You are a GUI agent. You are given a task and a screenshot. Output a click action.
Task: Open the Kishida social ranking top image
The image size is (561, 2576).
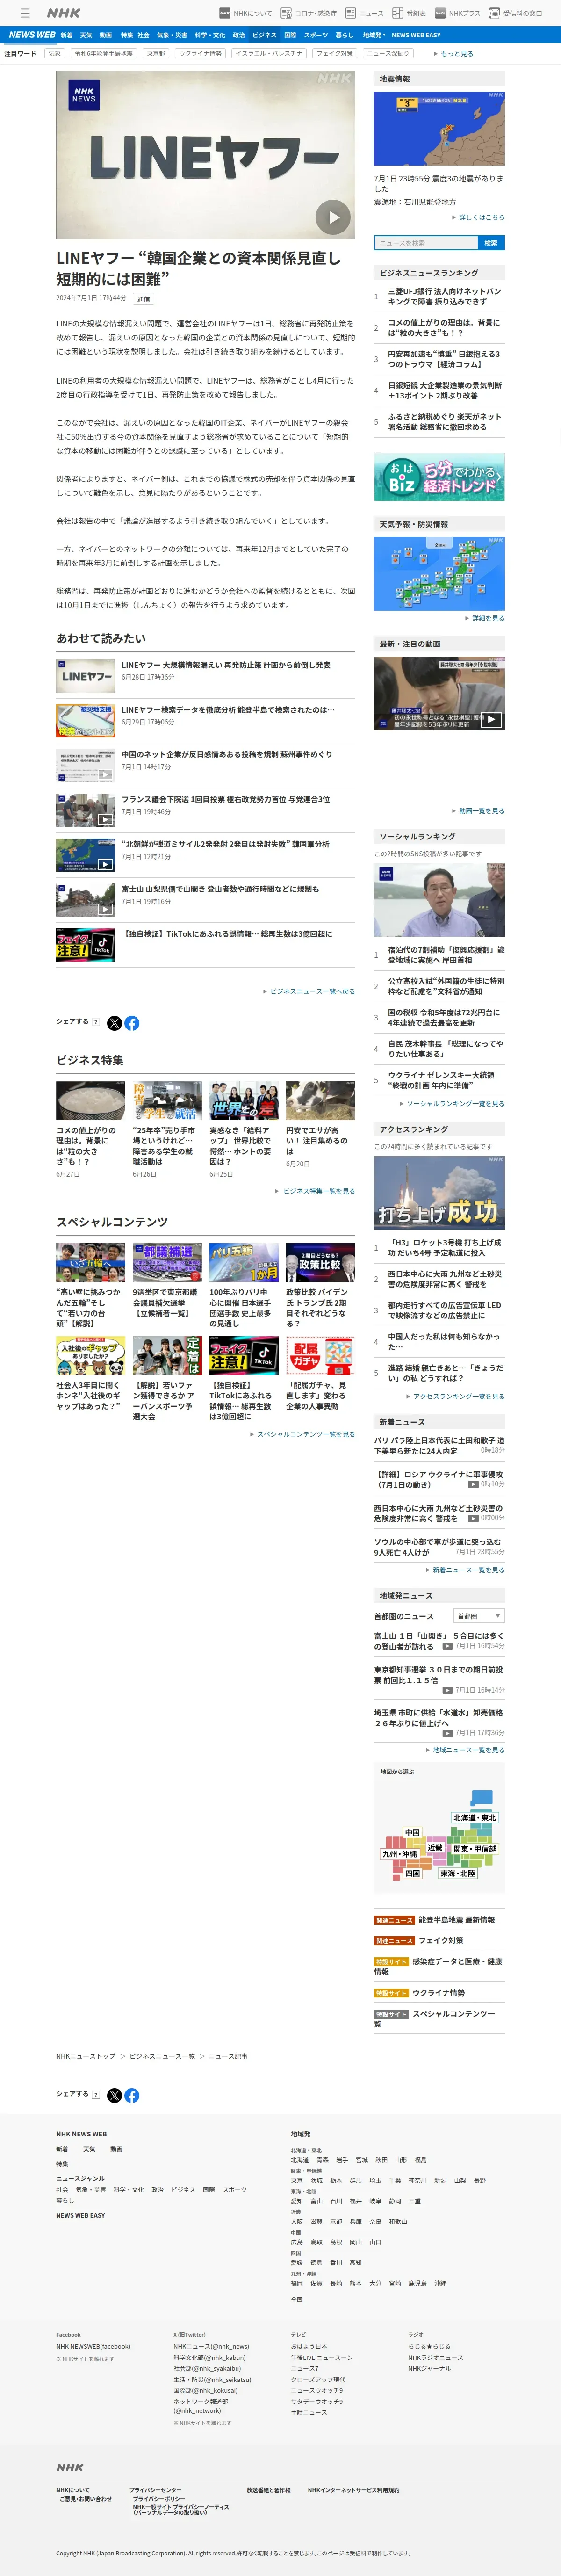coord(439,900)
